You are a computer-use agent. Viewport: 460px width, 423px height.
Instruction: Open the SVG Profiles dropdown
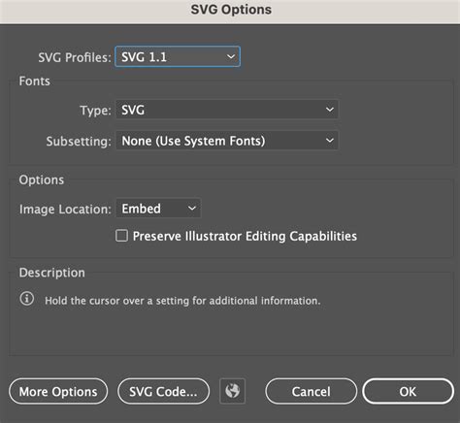(178, 57)
